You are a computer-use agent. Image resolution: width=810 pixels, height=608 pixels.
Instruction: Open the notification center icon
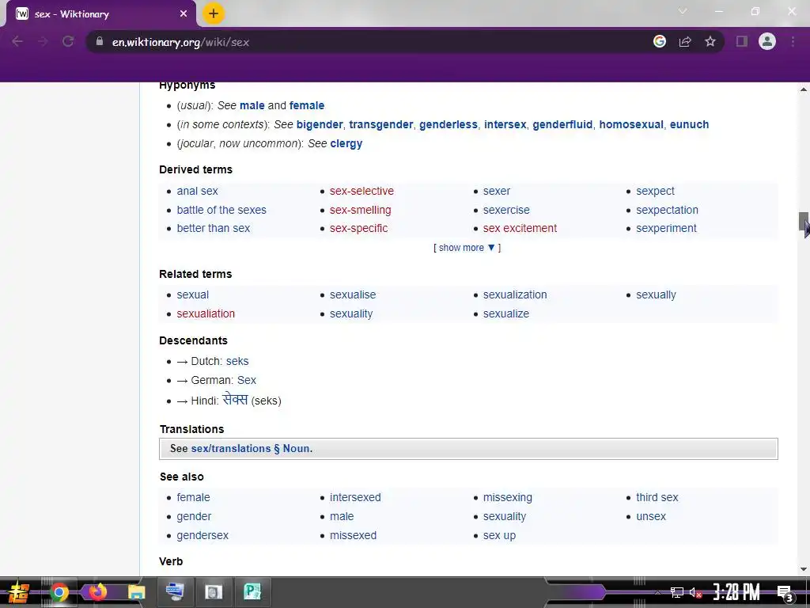785,593
